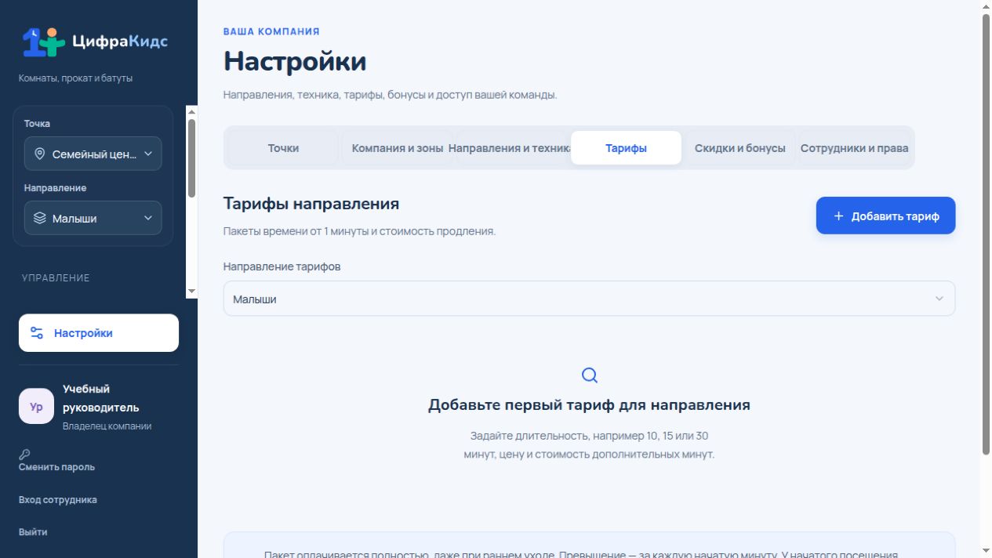This screenshot has height=558, width=992.
Task: Select the Тарифы tab
Action: 626,148
